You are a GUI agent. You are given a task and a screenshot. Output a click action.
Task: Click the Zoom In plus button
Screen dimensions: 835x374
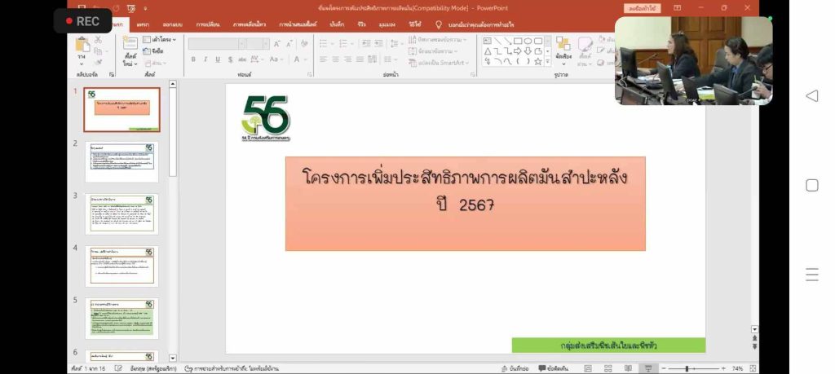[x=723, y=368]
